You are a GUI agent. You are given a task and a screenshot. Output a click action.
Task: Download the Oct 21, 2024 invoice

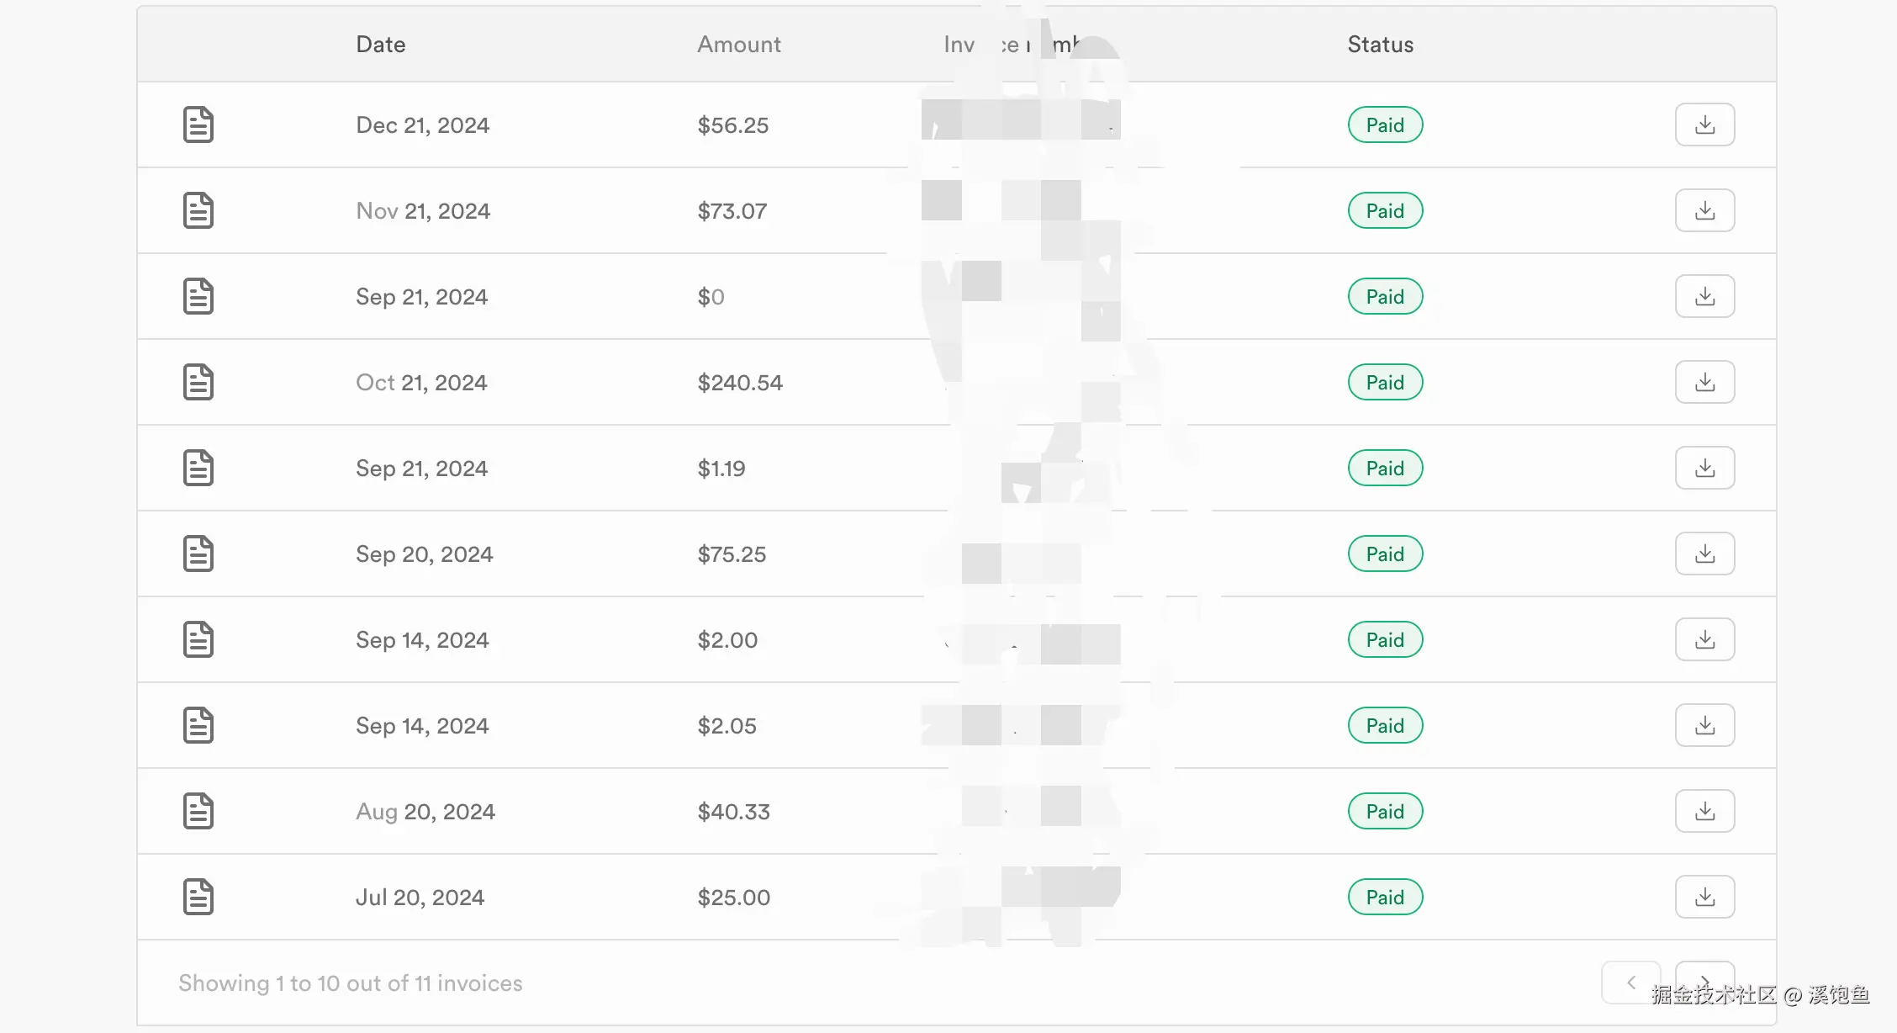(x=1704, y=382)
